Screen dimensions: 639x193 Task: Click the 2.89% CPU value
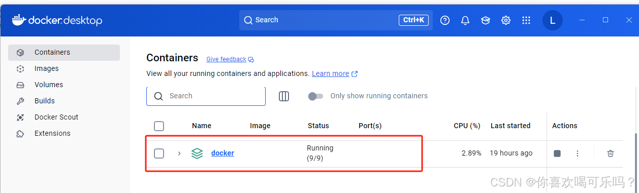click(x=471, y=153)
